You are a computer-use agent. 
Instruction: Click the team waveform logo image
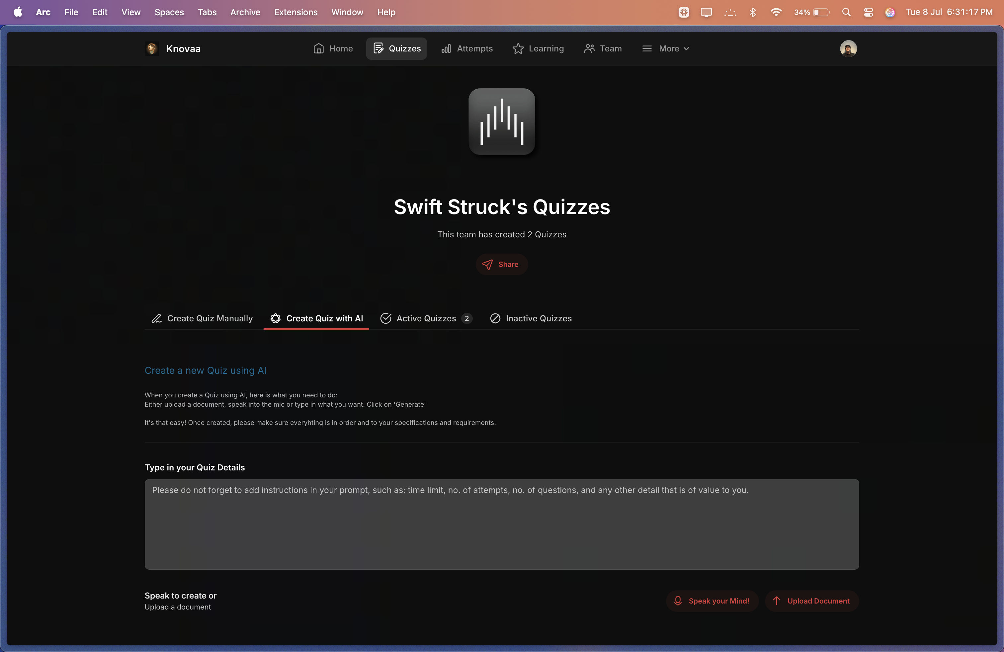click(502, 122)
